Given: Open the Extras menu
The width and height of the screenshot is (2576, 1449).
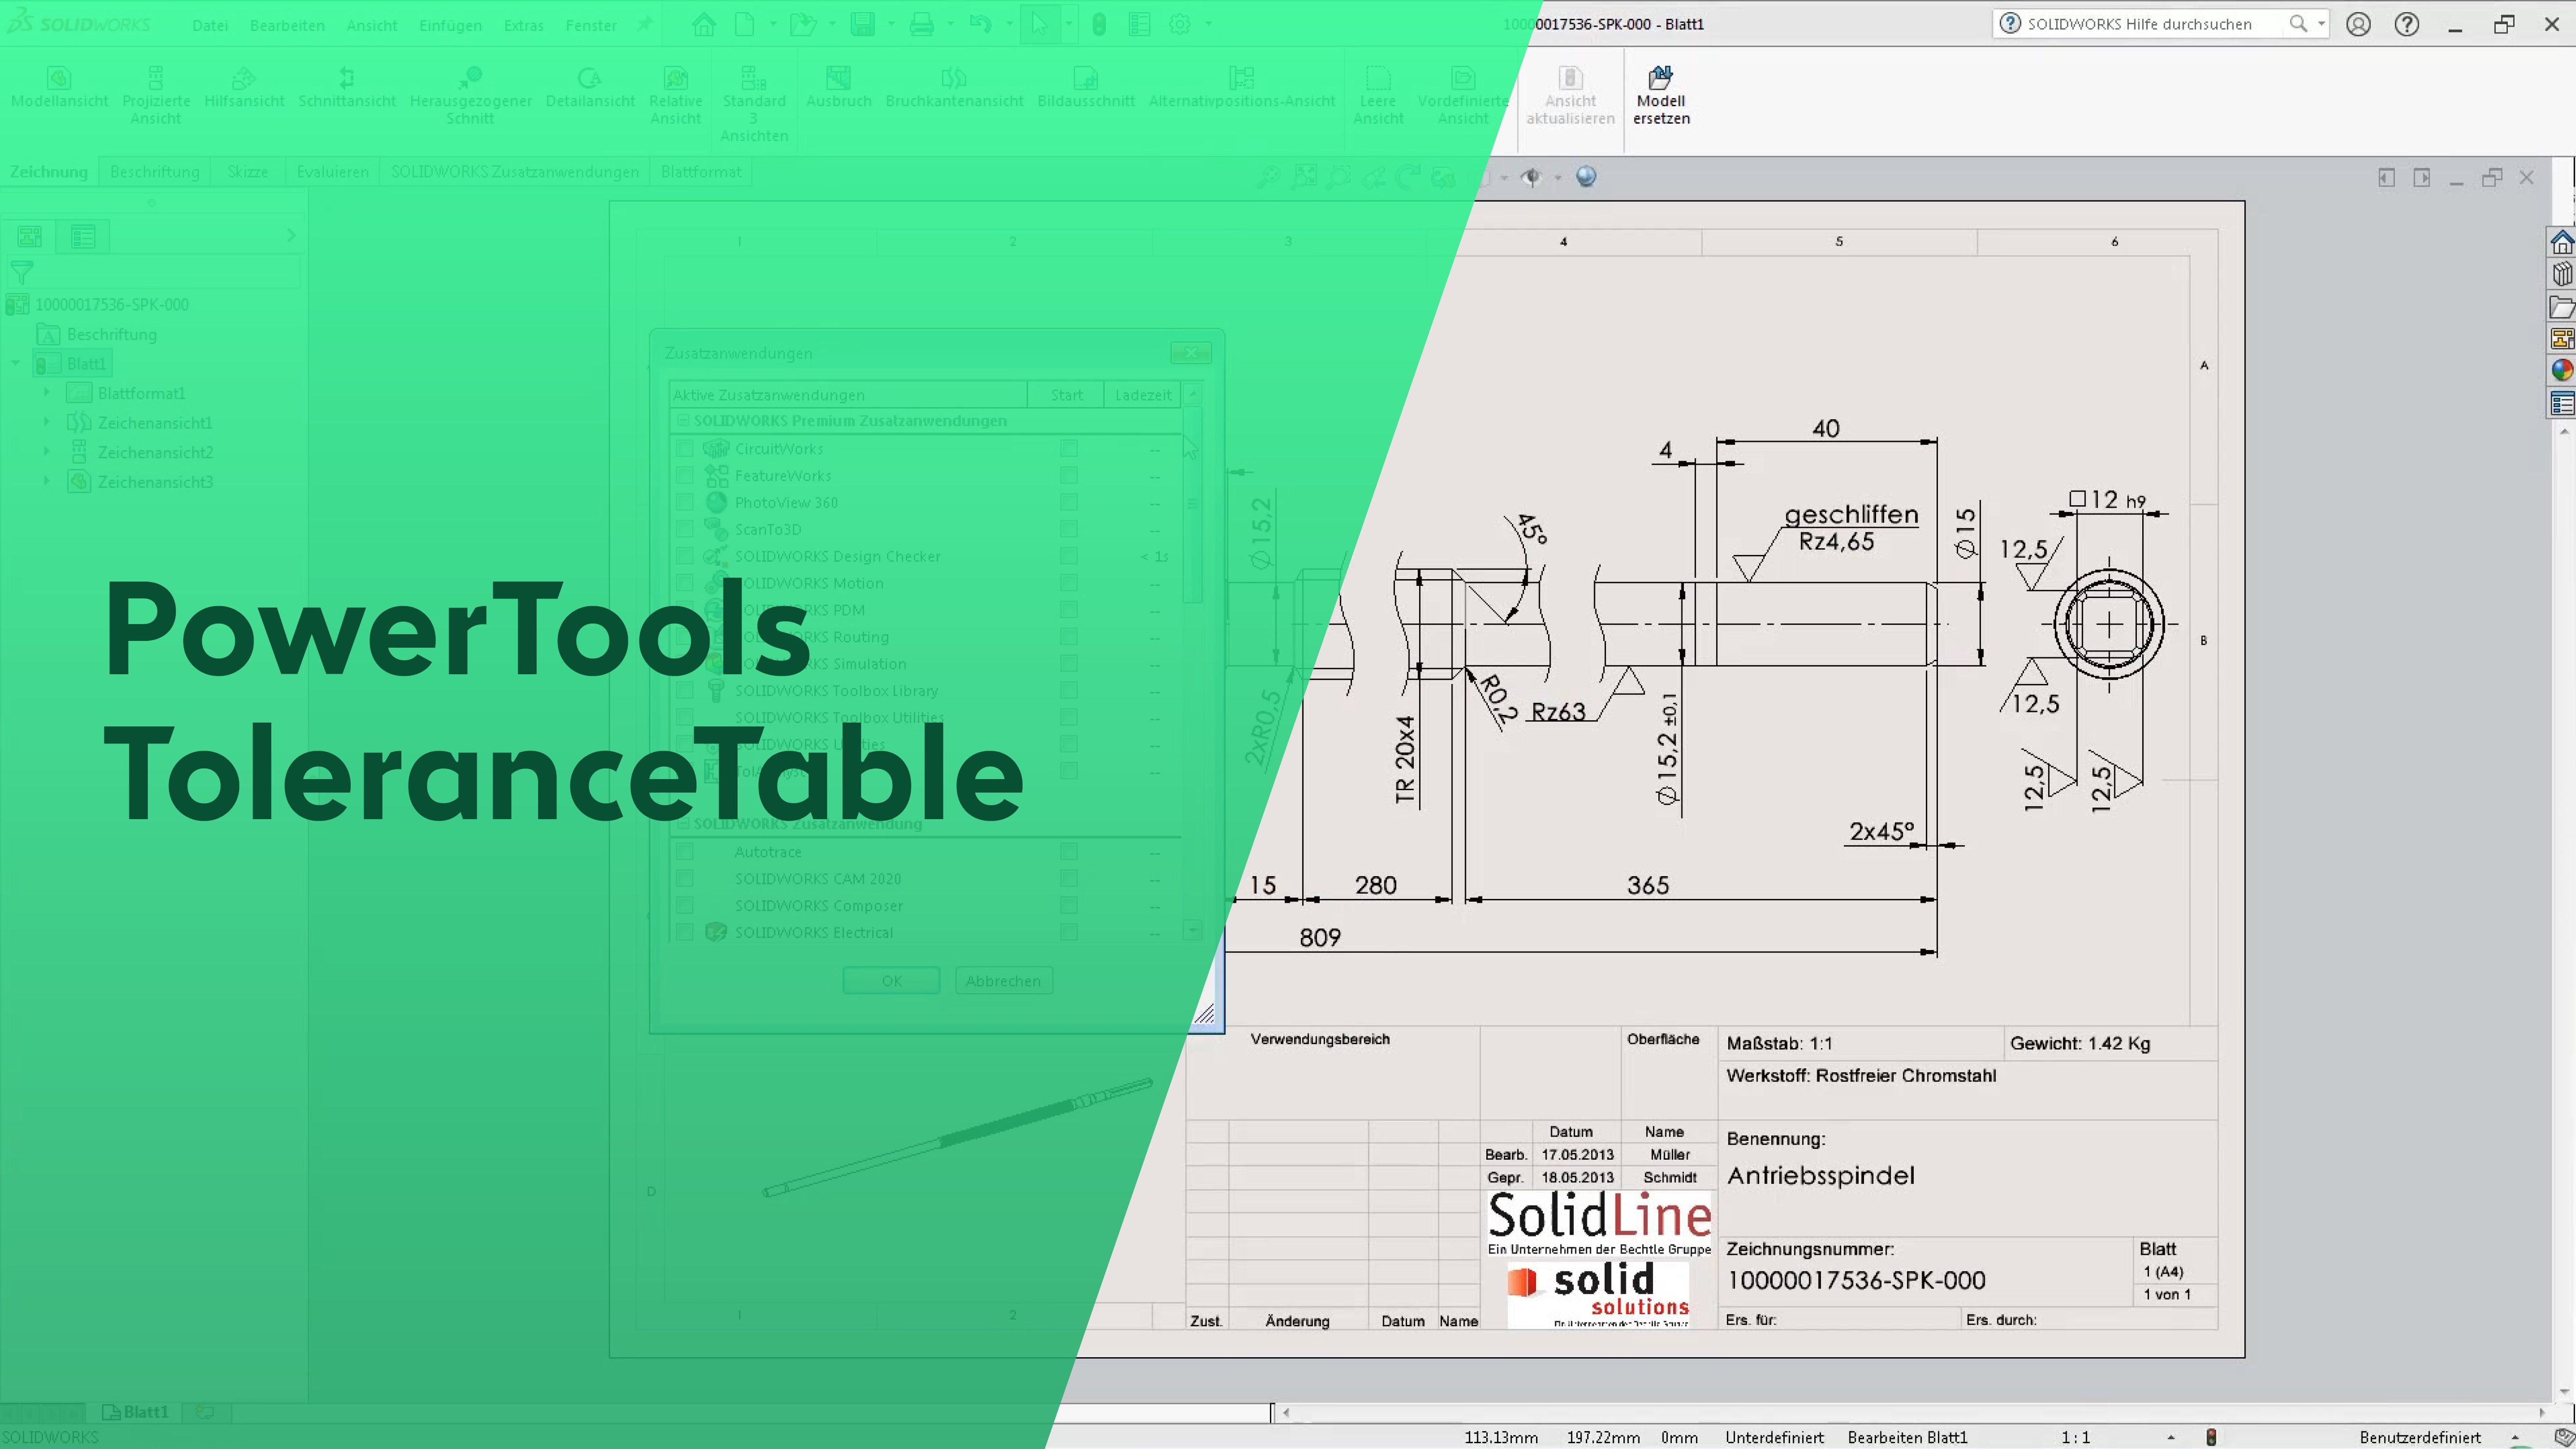Looking at the screenshot, I should (x=524, y=25).
